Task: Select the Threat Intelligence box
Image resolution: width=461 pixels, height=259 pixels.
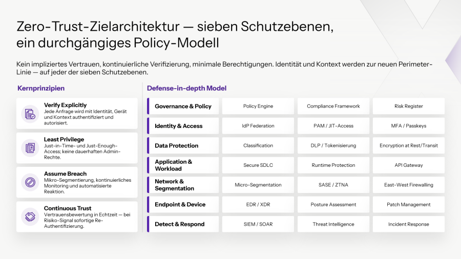Action: click(x=333, y=224)
